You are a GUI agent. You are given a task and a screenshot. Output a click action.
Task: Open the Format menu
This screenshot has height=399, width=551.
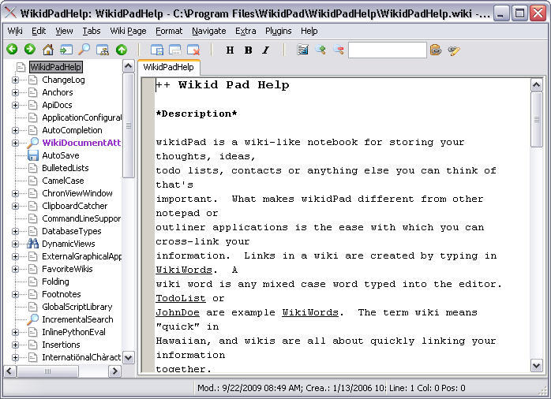click(x=169, y=31)
